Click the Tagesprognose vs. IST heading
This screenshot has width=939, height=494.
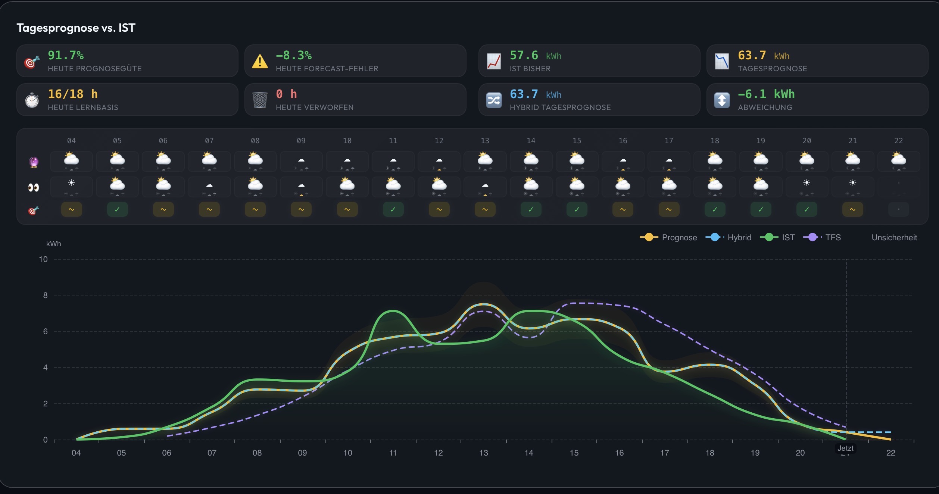point(76,28)
